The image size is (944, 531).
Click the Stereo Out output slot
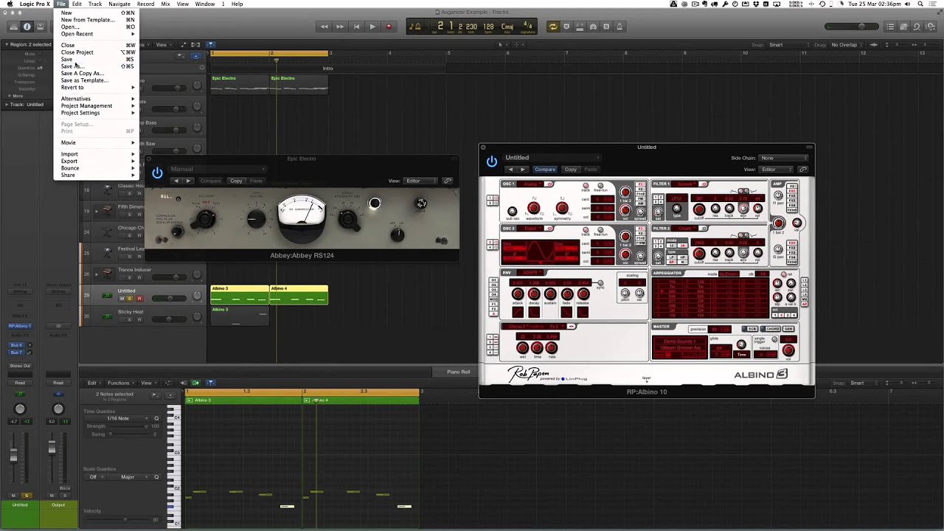point(20,366)
